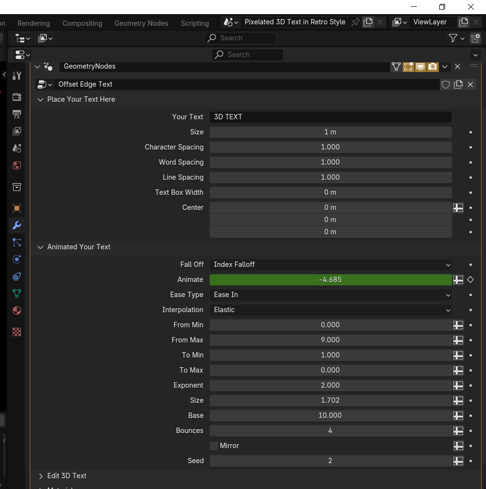Open the outliner display mode menu

click(45, 38)
